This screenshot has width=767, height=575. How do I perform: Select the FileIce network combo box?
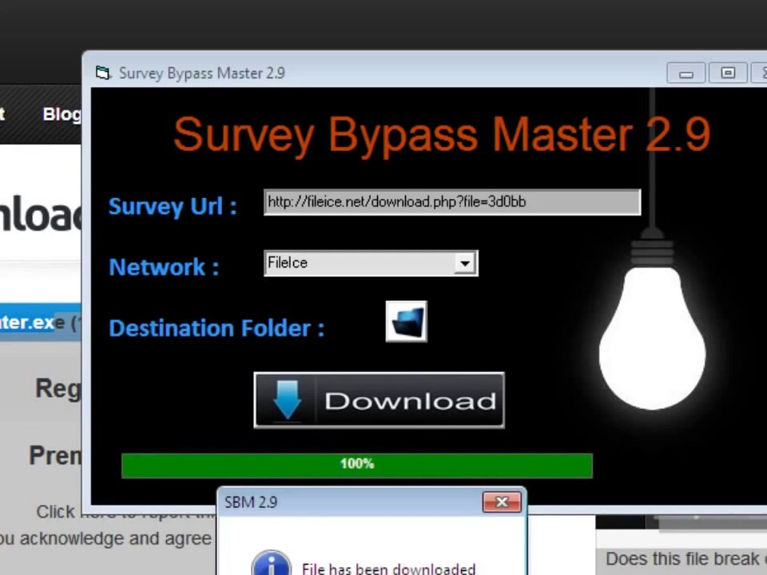pos(371,264)
